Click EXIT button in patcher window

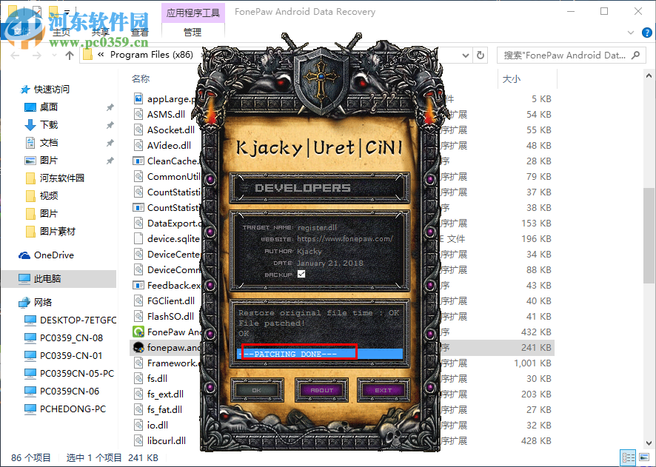384,390
